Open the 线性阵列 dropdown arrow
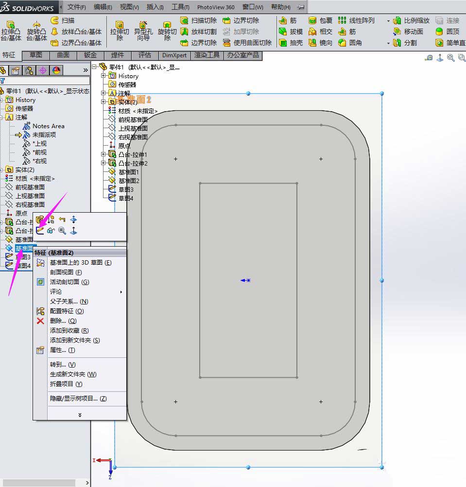Screen dimensions: 466x487 point(388,21)
